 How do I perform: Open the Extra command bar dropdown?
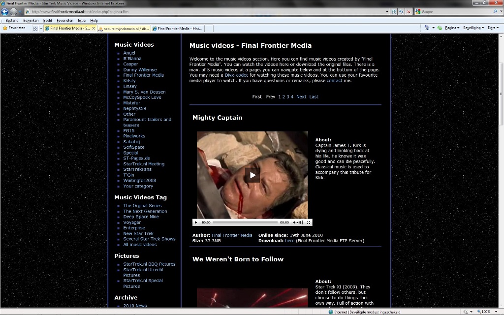493,28
